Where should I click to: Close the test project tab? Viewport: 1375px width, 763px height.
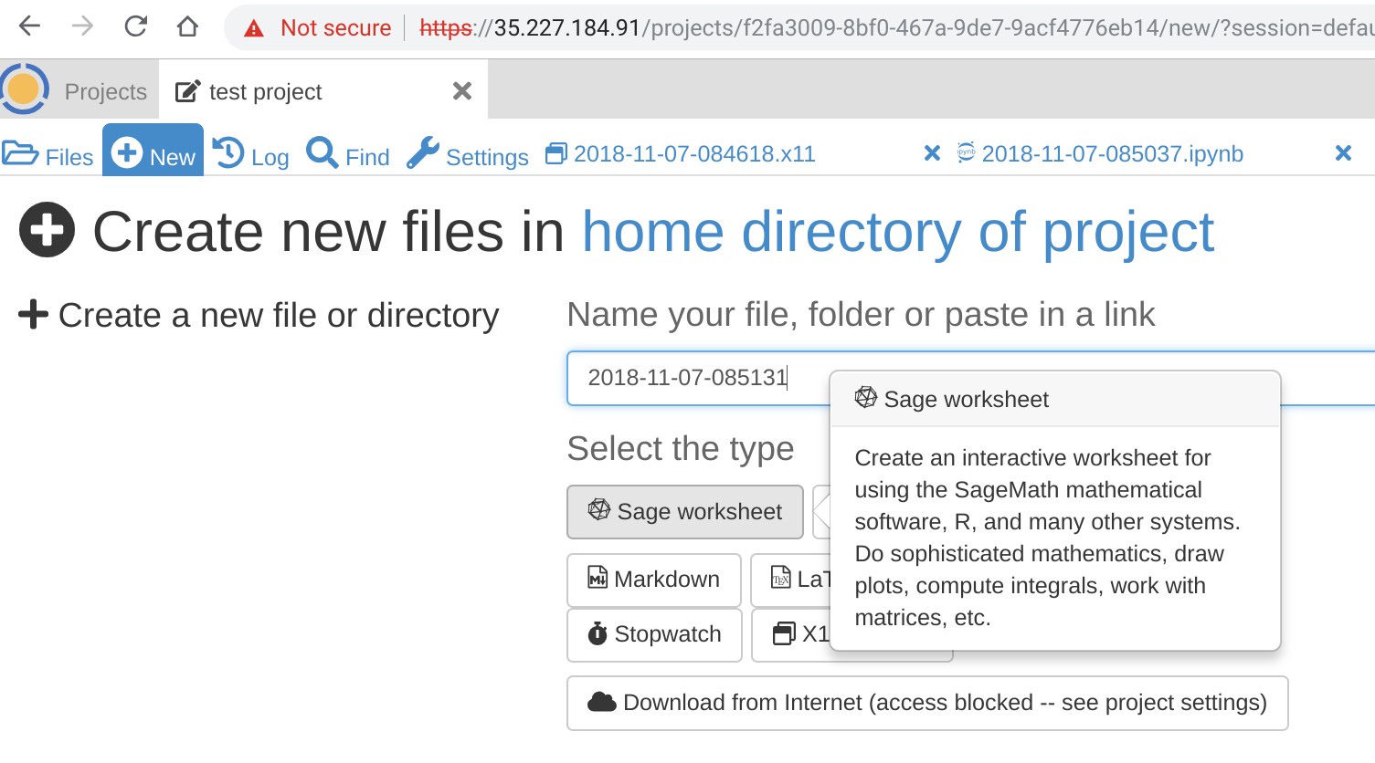coord(462,91)
